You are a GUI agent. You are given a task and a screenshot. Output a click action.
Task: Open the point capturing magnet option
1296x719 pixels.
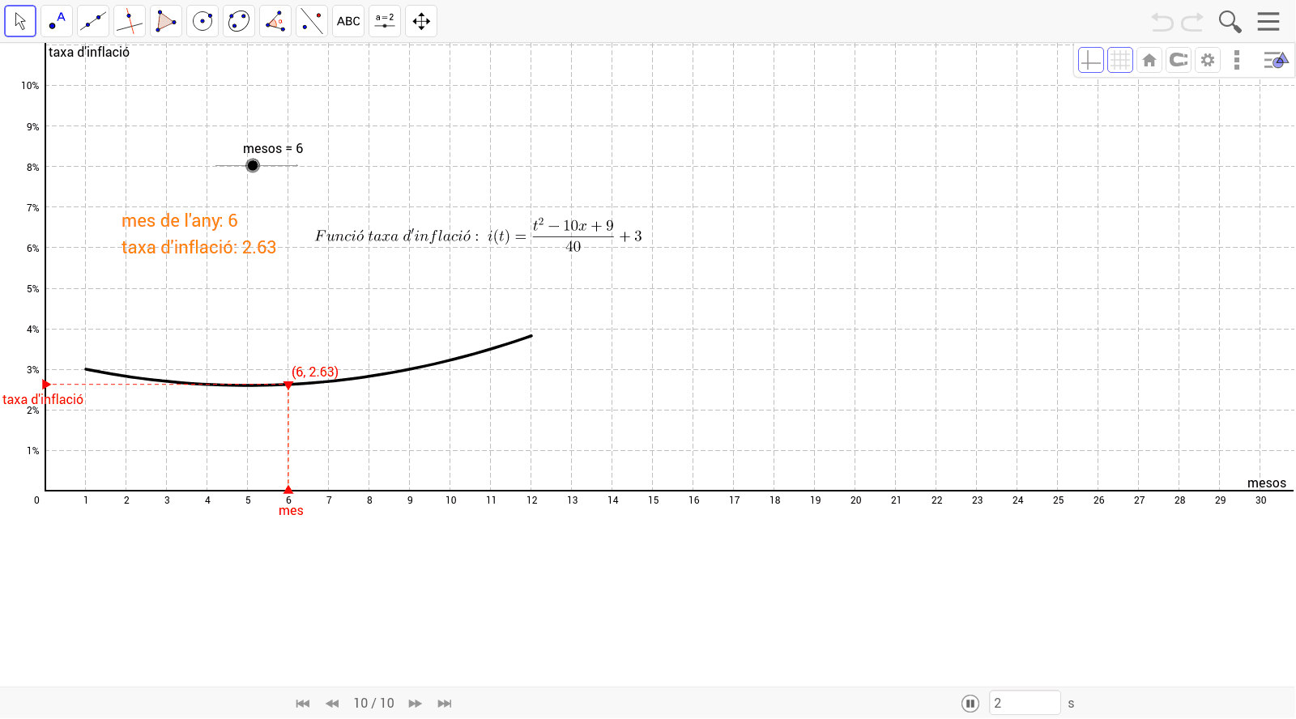(1179, 60)
